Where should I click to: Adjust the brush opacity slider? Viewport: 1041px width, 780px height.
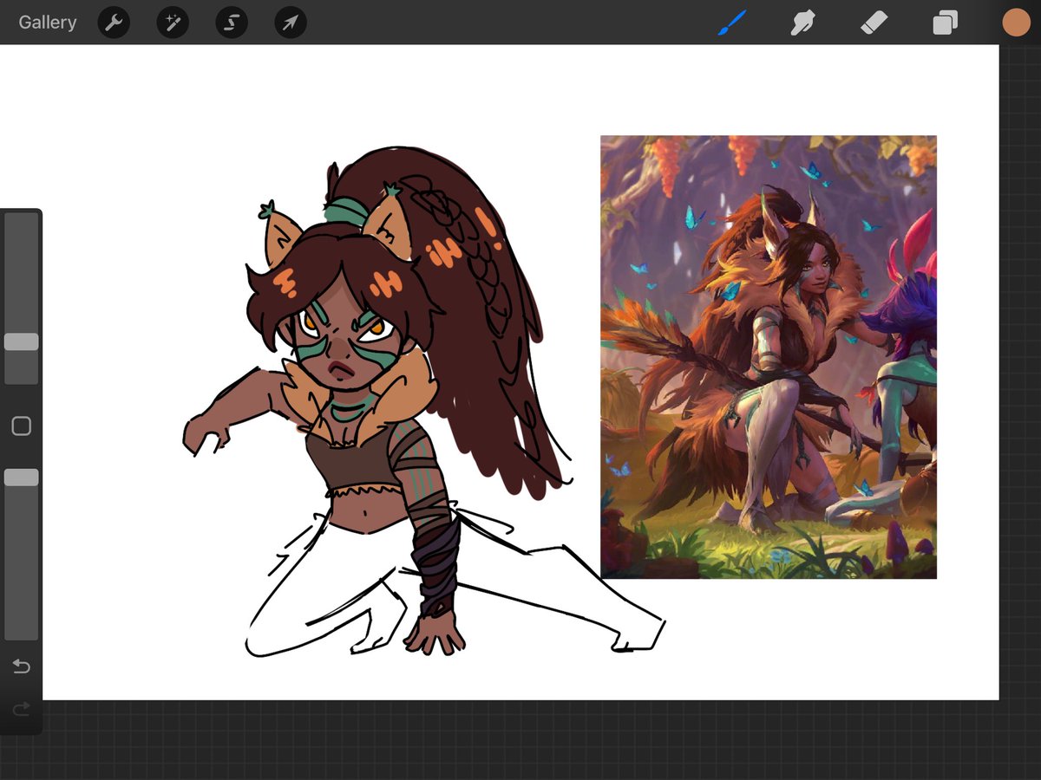point(21,476)
